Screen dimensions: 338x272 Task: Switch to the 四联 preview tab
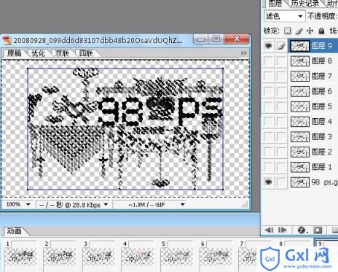[86, 53]
